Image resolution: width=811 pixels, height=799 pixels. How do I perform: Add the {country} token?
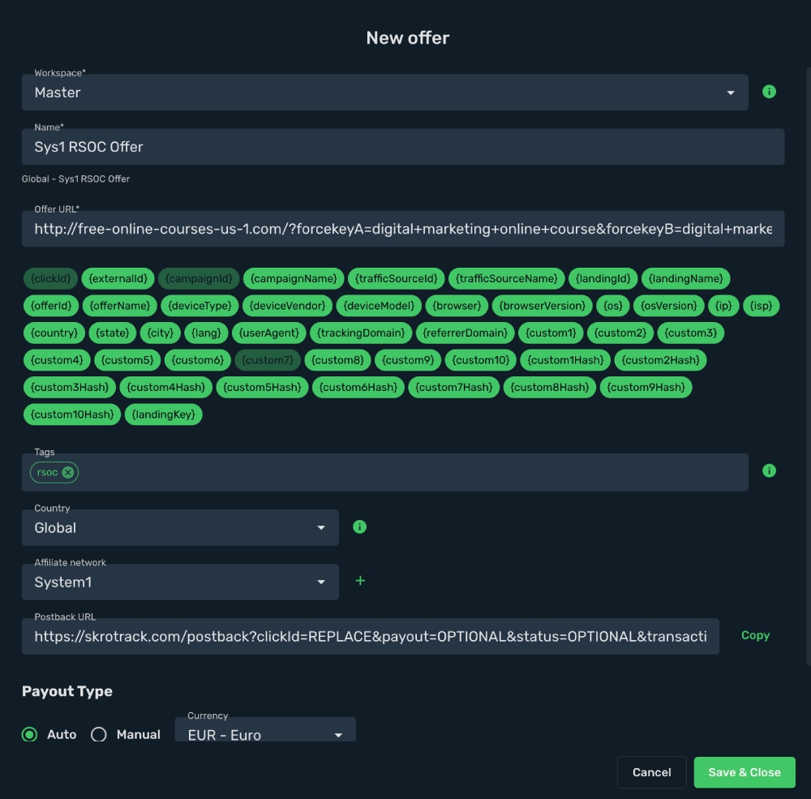[x=54, y=333]
